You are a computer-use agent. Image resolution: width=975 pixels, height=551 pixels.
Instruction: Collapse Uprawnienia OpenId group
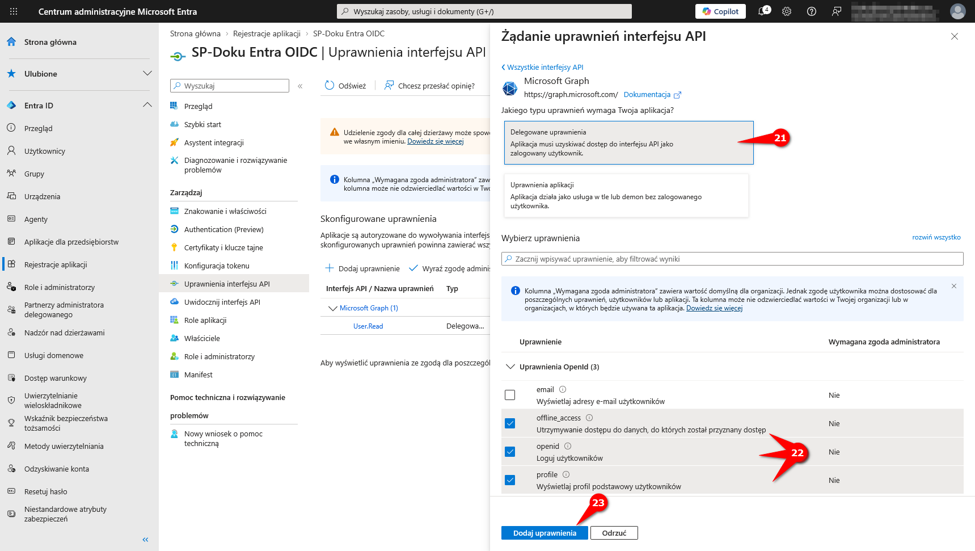510,367
